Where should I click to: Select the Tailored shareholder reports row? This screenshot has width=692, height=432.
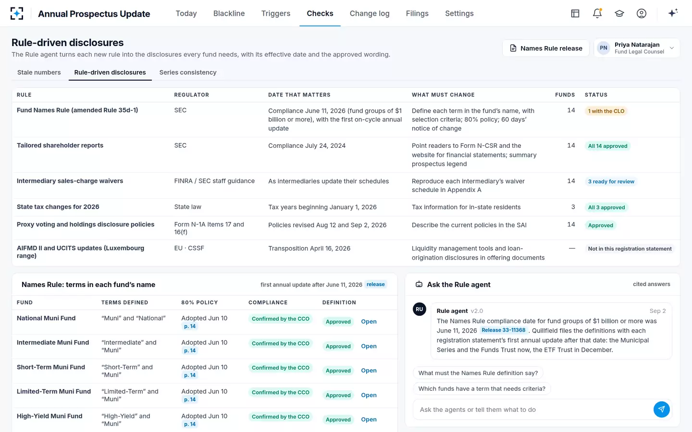[346, 155]
